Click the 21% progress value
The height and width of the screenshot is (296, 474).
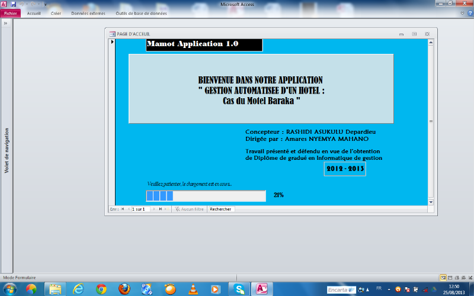point(278,195)
